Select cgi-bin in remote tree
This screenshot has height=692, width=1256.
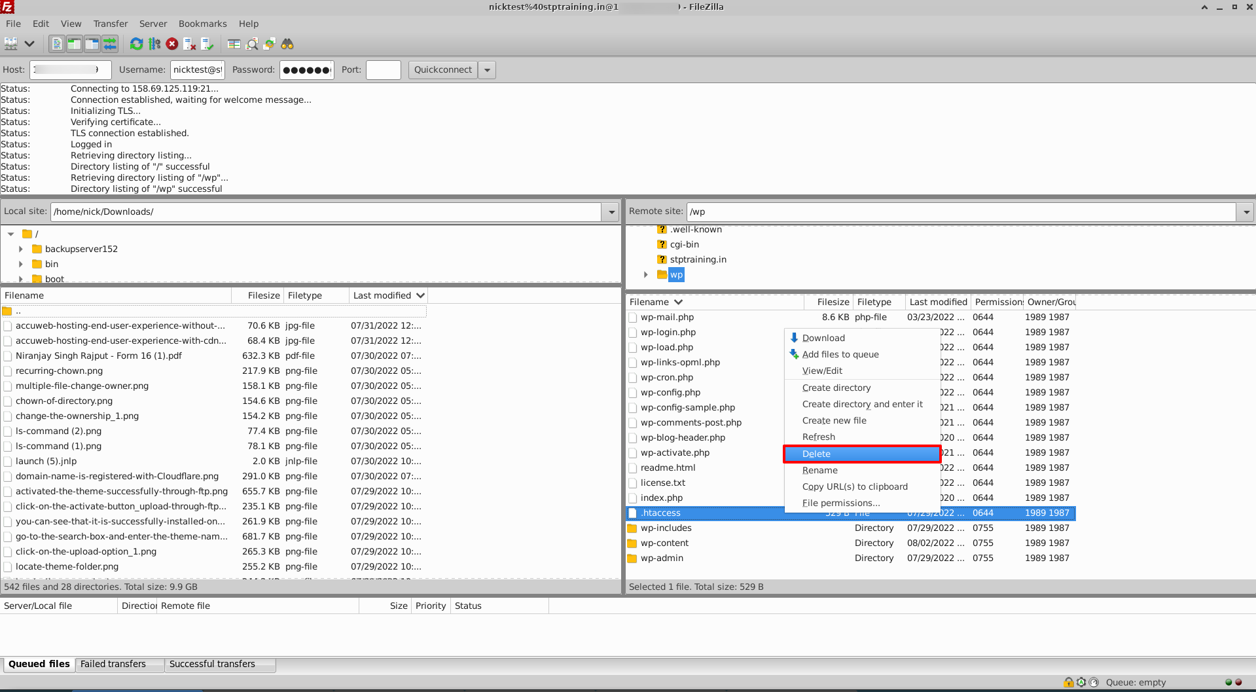pos(684,244)
